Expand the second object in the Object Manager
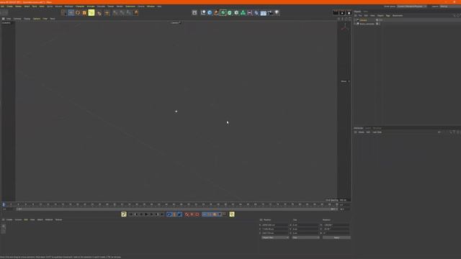This screenshot has height=259, width=461. pyautogui.click(x=355, y=24)
